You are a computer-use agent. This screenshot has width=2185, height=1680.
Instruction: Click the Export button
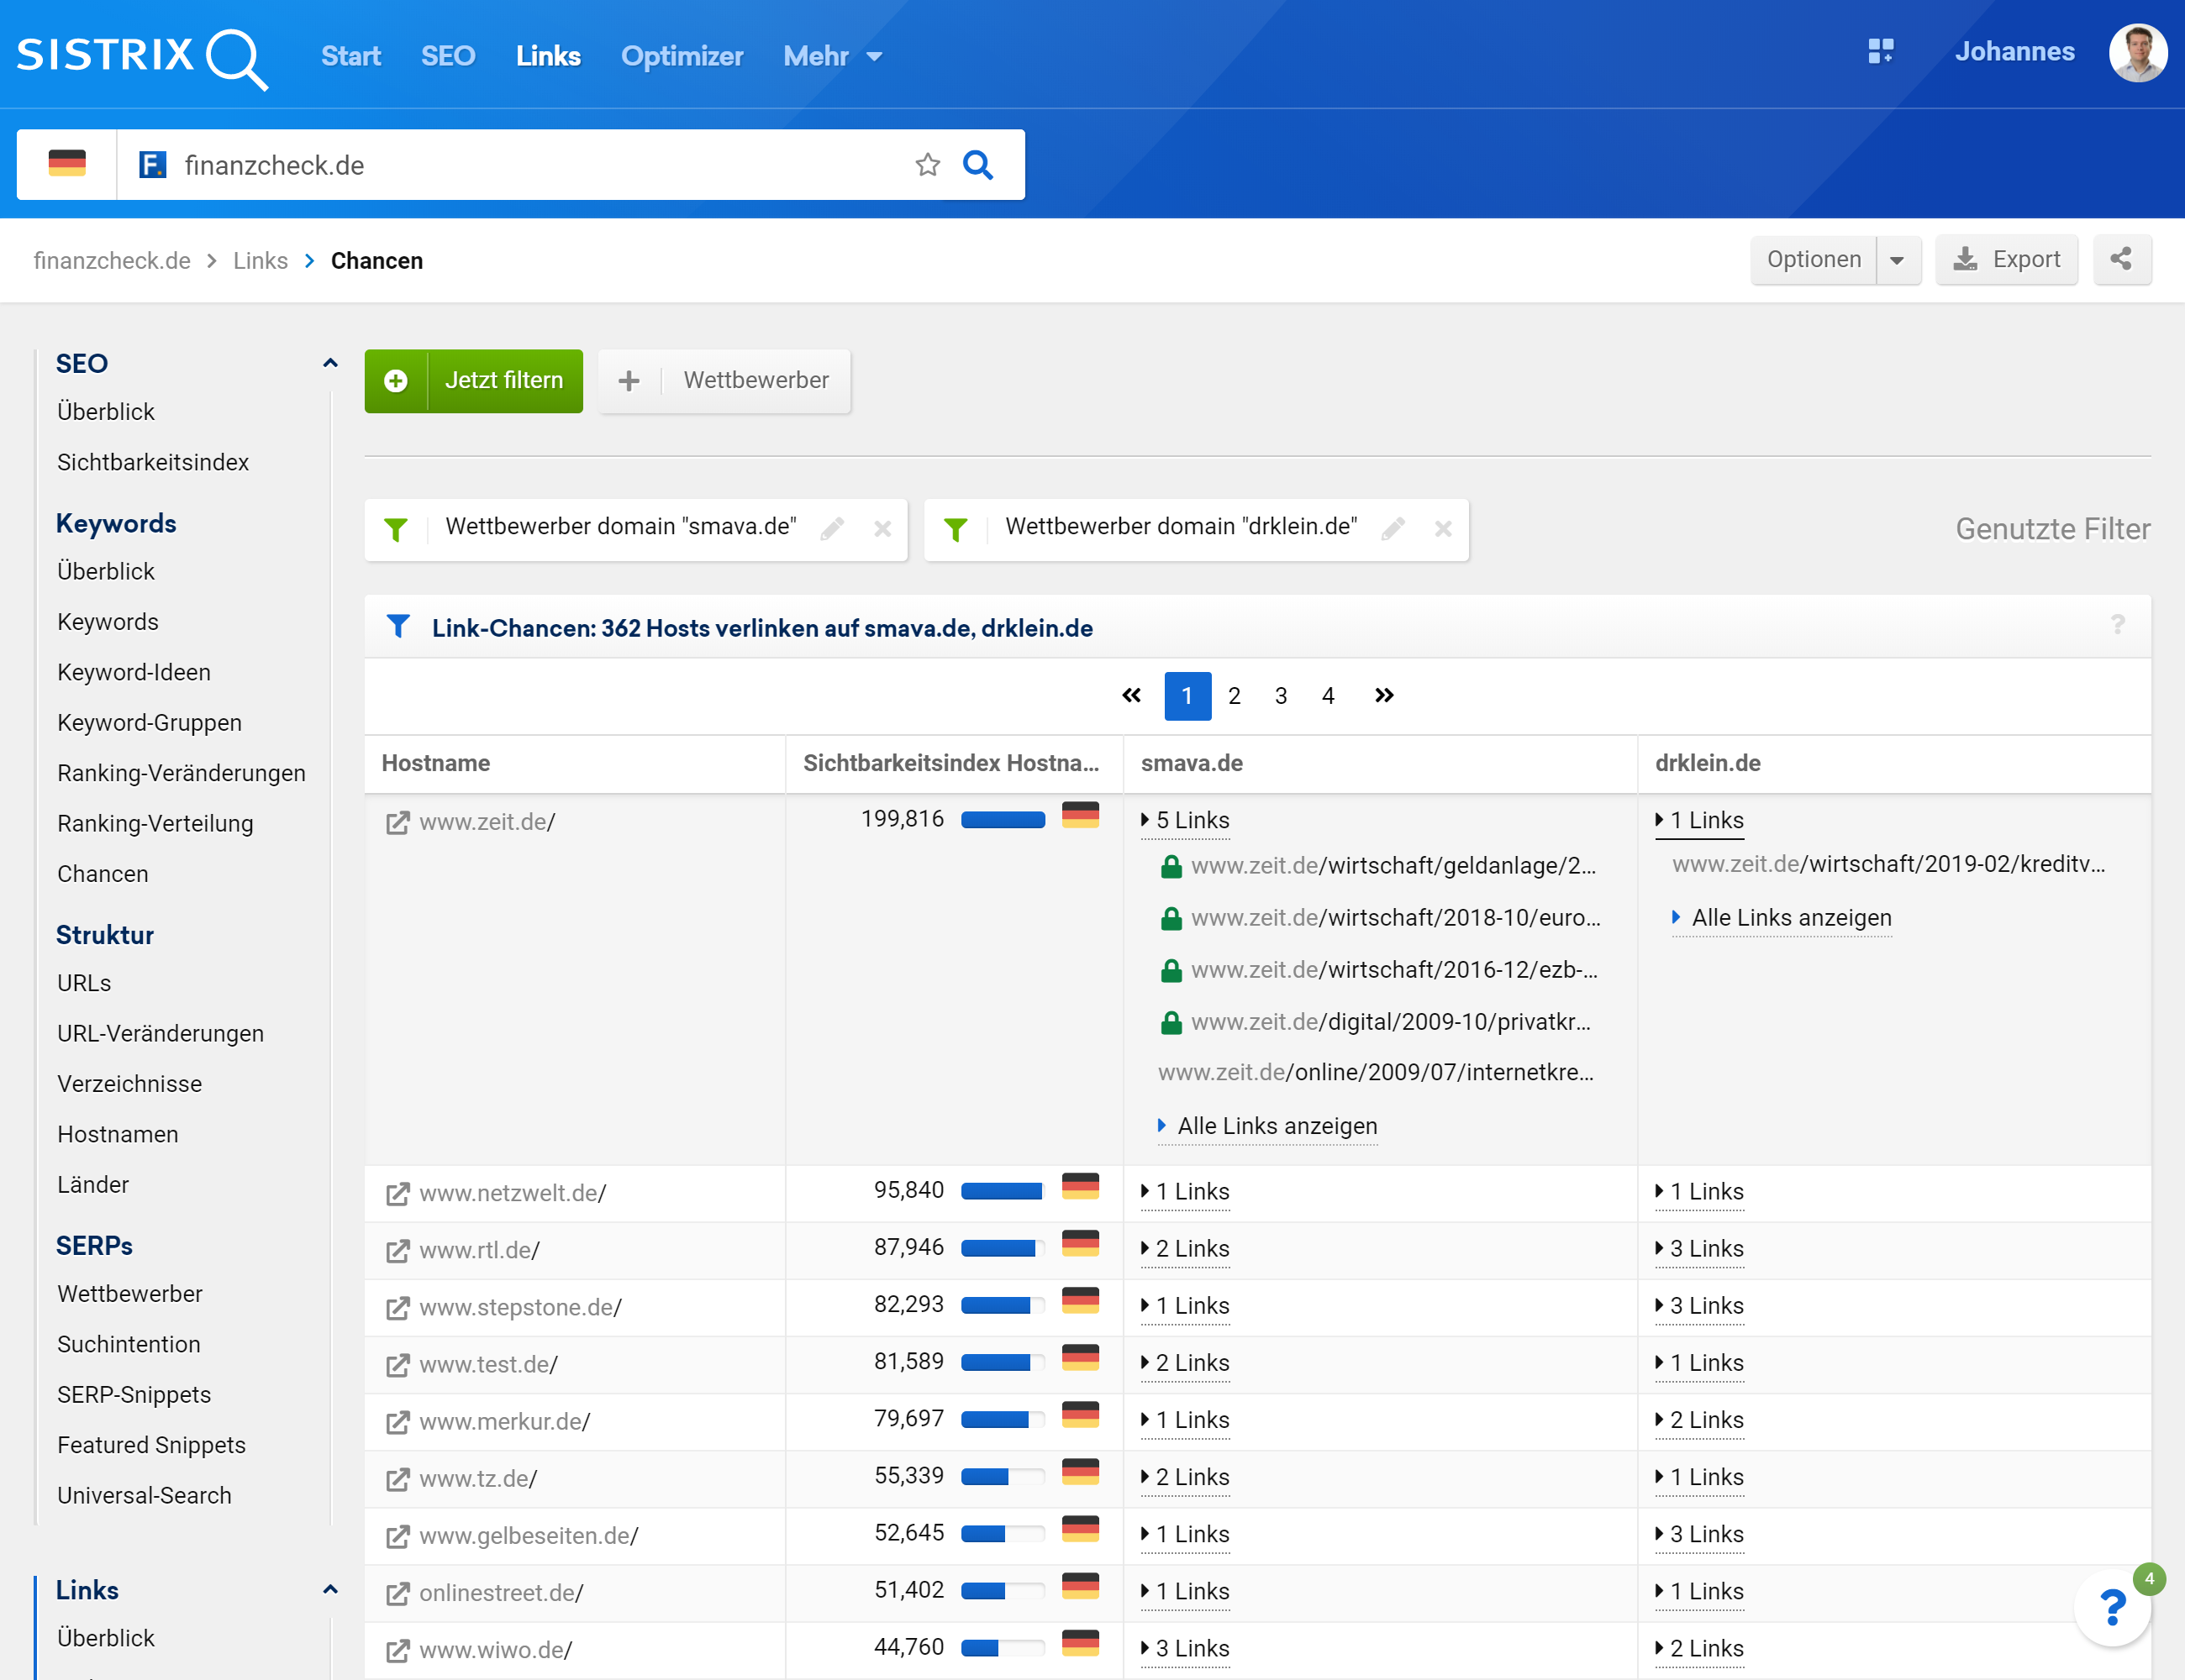point(2006,260)
